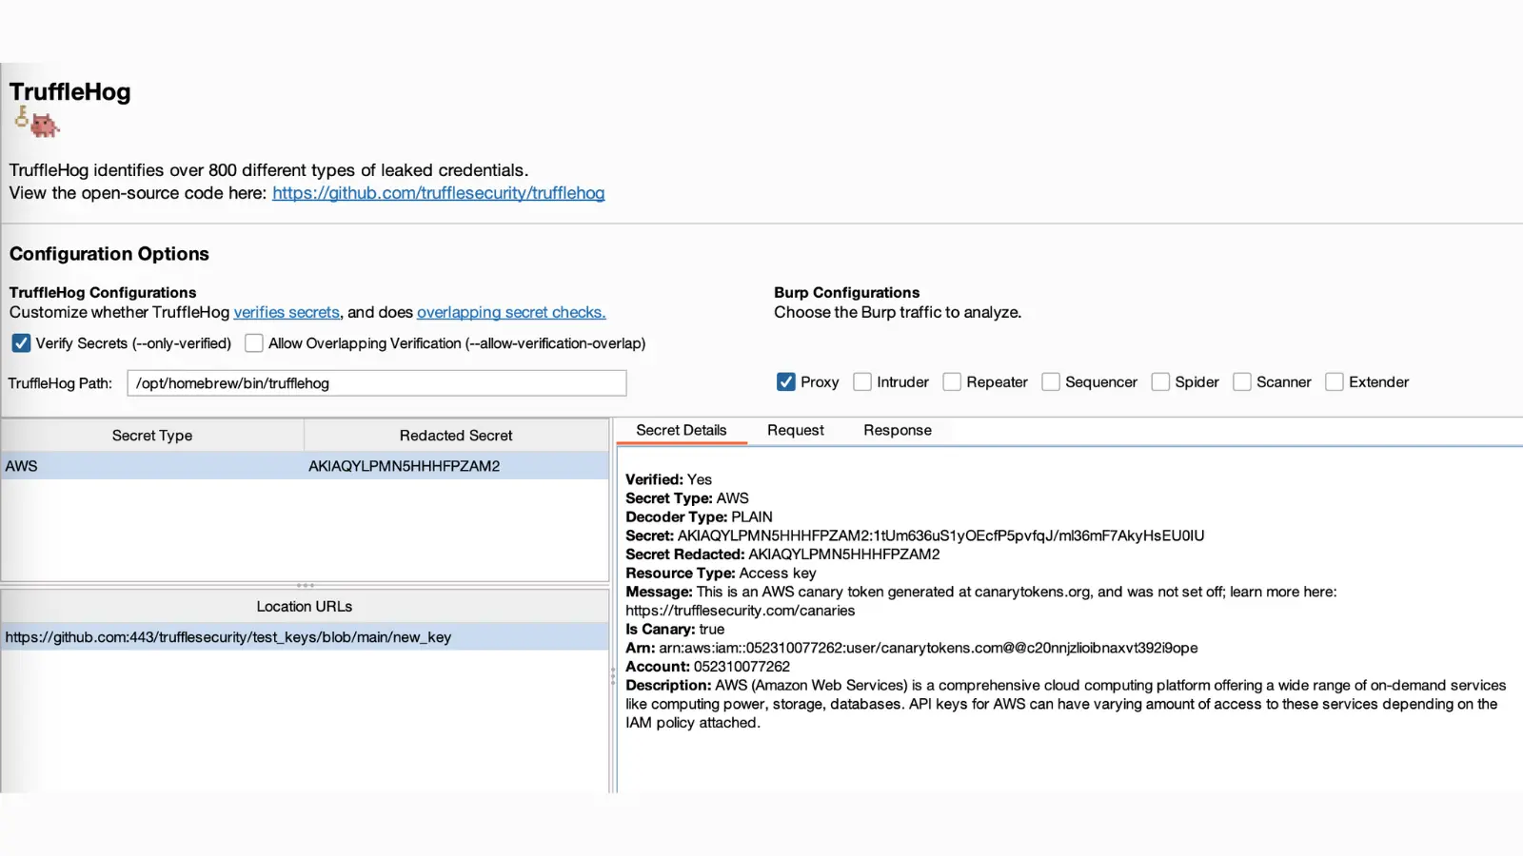Viewport: 1523px width, 856px height.
Task: Open the verifies secrets link
Action: pyautogui.click(x=287, y=312)
